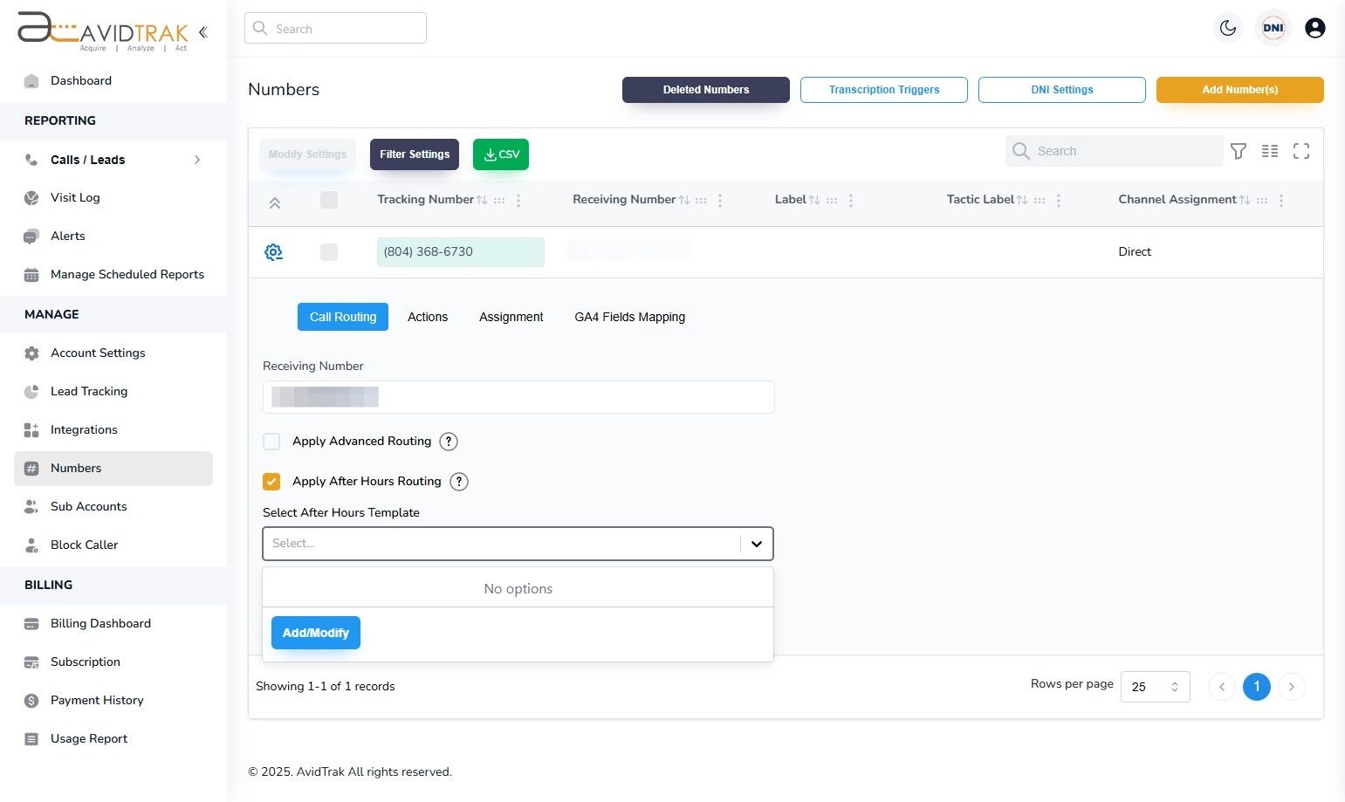
Task: Click the Payment History dollar icon
Action: 31,701
